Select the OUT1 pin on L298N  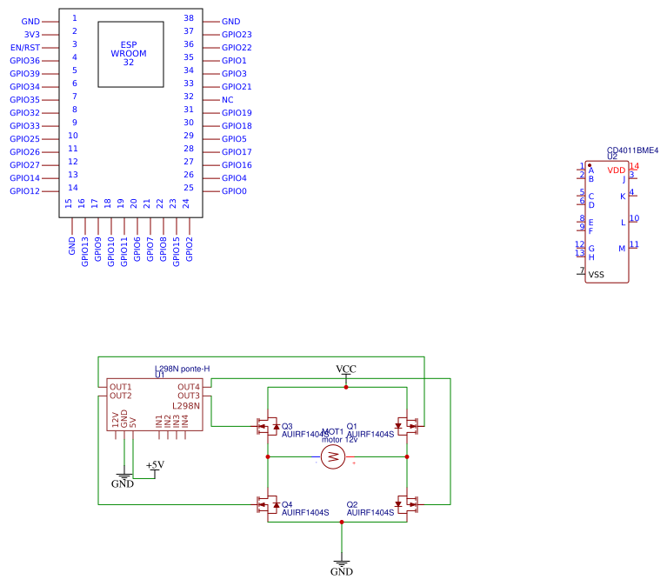click(x=120, y=387)
